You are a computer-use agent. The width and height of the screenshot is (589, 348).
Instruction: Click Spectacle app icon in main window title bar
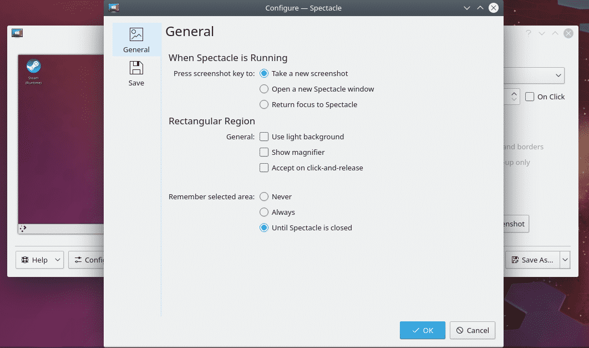17,33
